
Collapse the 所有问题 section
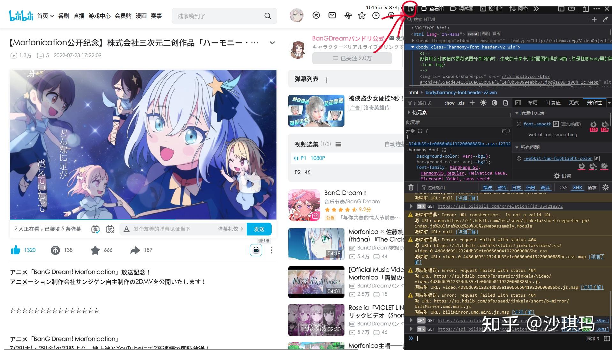coord(517,147)
